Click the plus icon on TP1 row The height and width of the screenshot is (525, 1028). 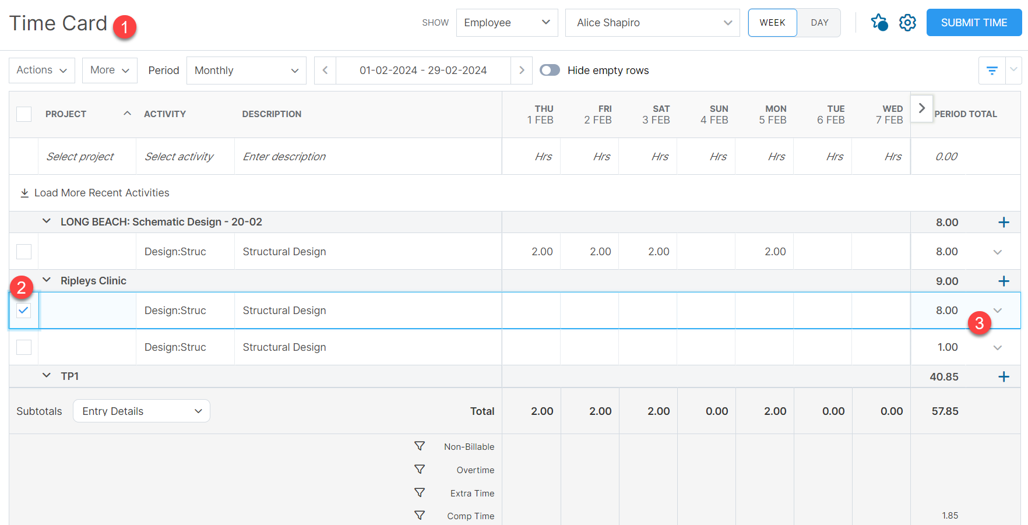1004,376
